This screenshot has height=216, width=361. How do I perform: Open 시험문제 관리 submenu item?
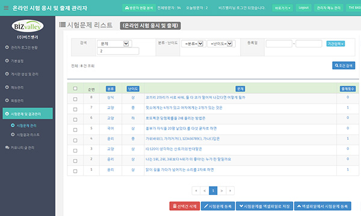pos(26,125)
